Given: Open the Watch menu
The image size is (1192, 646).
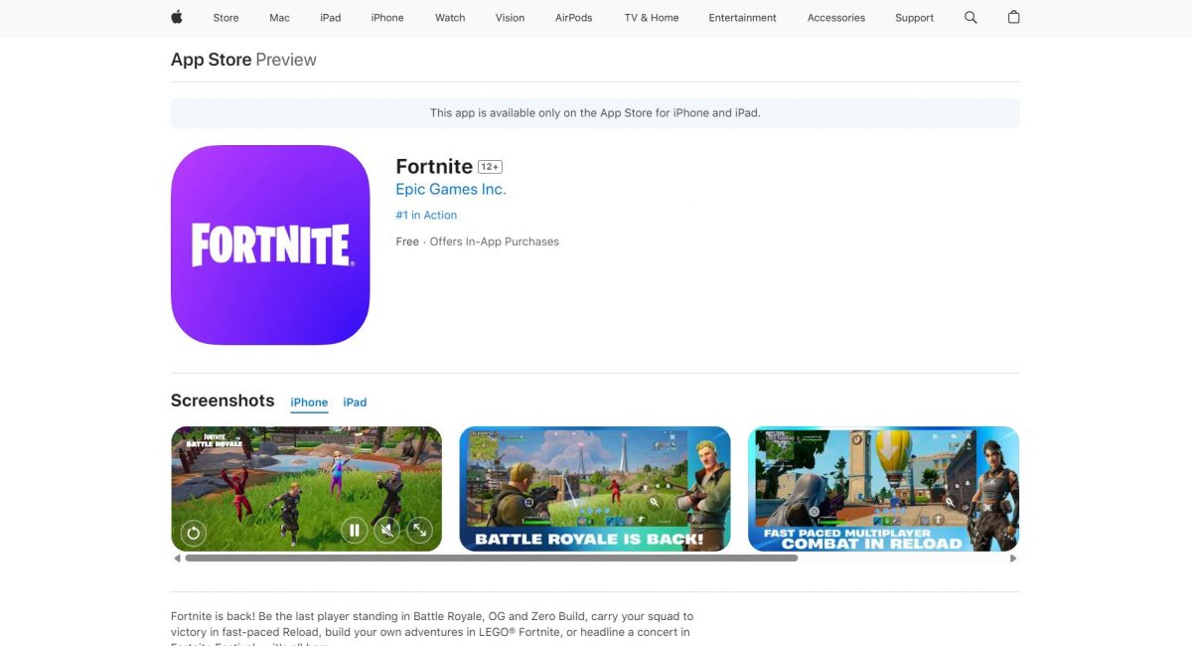Looking at the screenshot, I should (x=450, y=18).
